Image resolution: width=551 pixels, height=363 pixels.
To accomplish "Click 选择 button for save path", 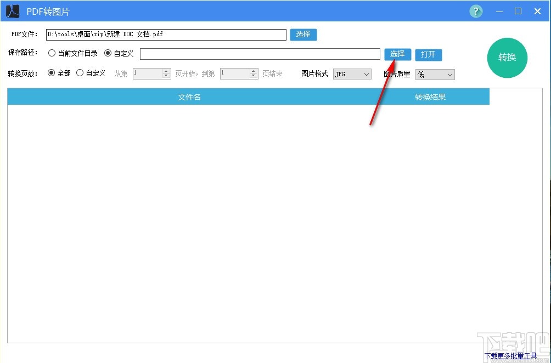I will coord(397,54).
